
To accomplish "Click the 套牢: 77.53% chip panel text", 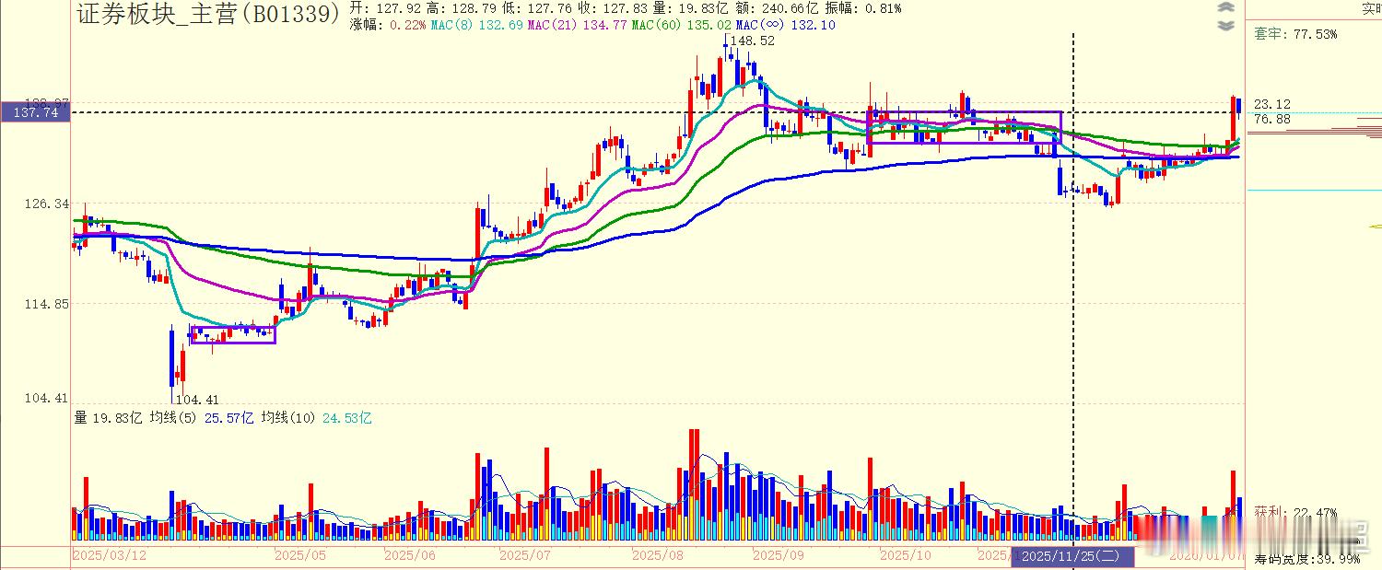I will (x=1295, y=34).
